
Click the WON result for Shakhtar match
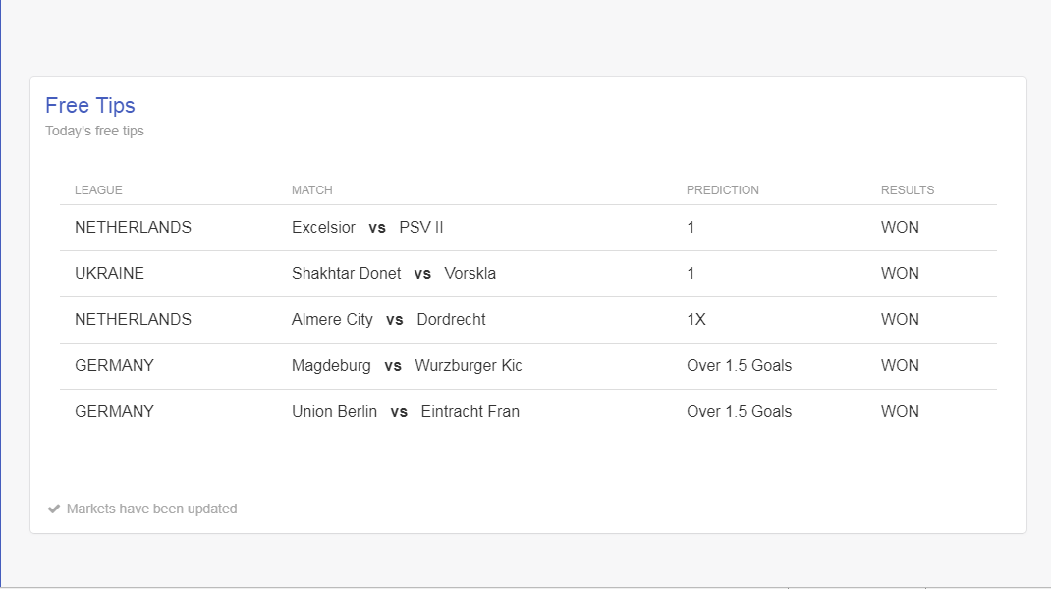pyautogui.click(x=900, y=273)
